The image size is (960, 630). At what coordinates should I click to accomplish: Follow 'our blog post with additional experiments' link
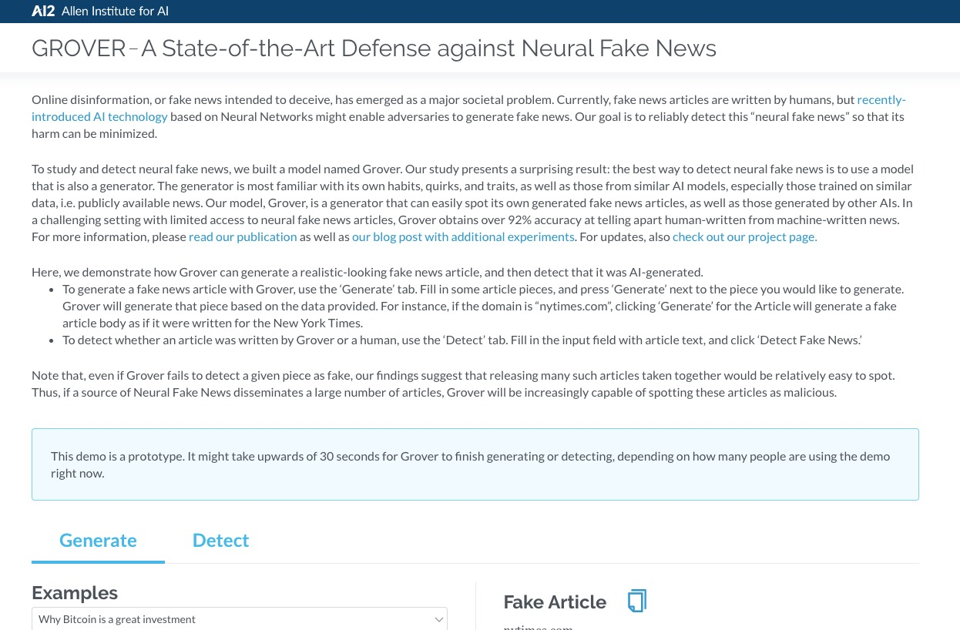pos(463,236)
